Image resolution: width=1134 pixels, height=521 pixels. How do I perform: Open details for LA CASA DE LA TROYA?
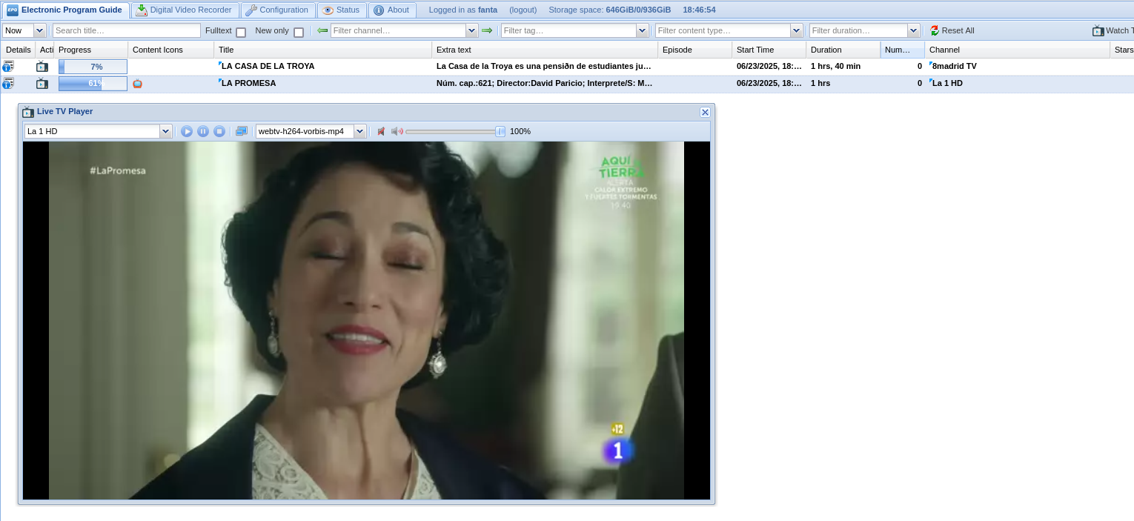pyautogui.click(x=8, y=66)
